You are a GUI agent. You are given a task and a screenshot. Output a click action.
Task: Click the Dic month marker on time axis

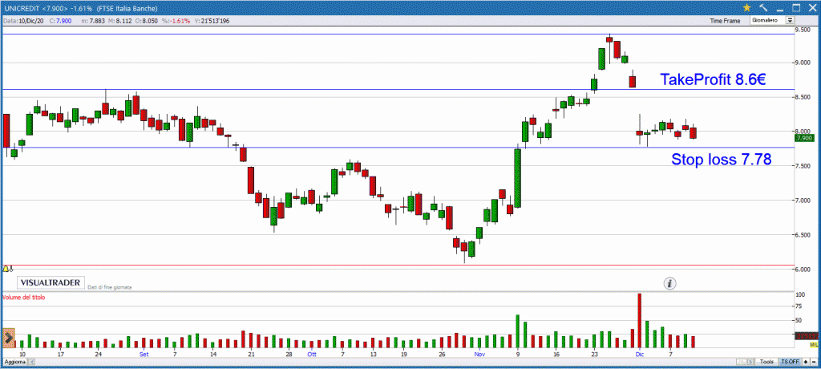639,355
